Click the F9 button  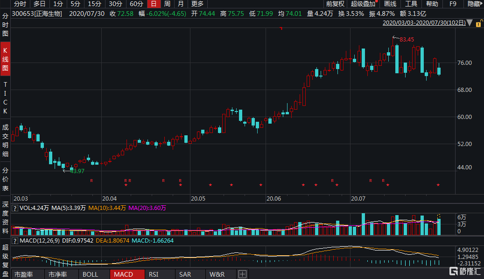coord(453,4)
